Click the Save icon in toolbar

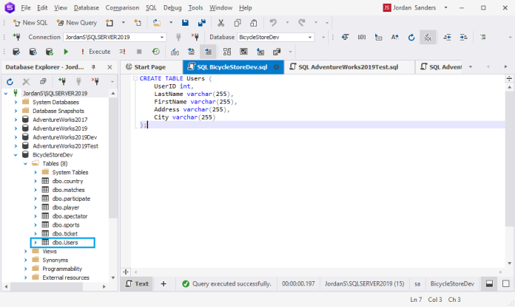186,22
